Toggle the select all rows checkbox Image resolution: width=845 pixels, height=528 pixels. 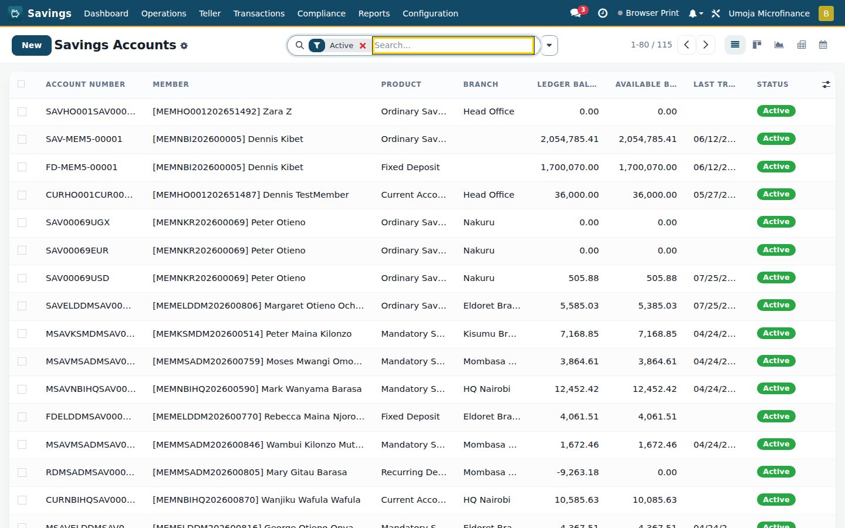pyautogui.click(x=22, y=84)
